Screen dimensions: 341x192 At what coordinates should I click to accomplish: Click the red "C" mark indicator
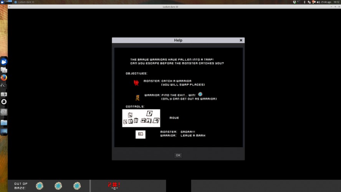point(114,186)
